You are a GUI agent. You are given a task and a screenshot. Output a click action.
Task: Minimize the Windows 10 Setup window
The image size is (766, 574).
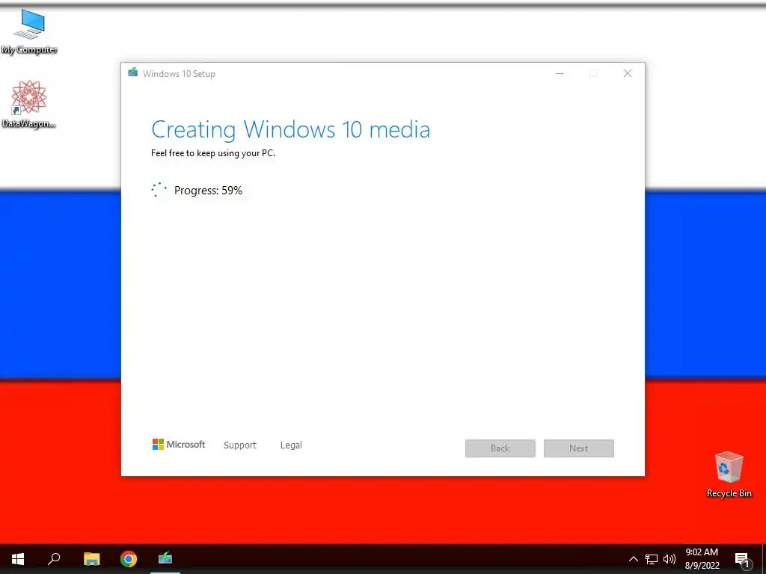coord(560,74)
